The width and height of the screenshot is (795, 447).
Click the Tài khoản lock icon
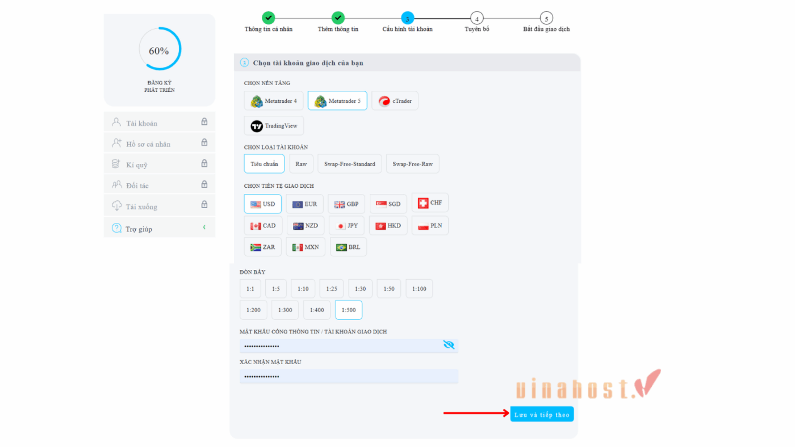204,122
